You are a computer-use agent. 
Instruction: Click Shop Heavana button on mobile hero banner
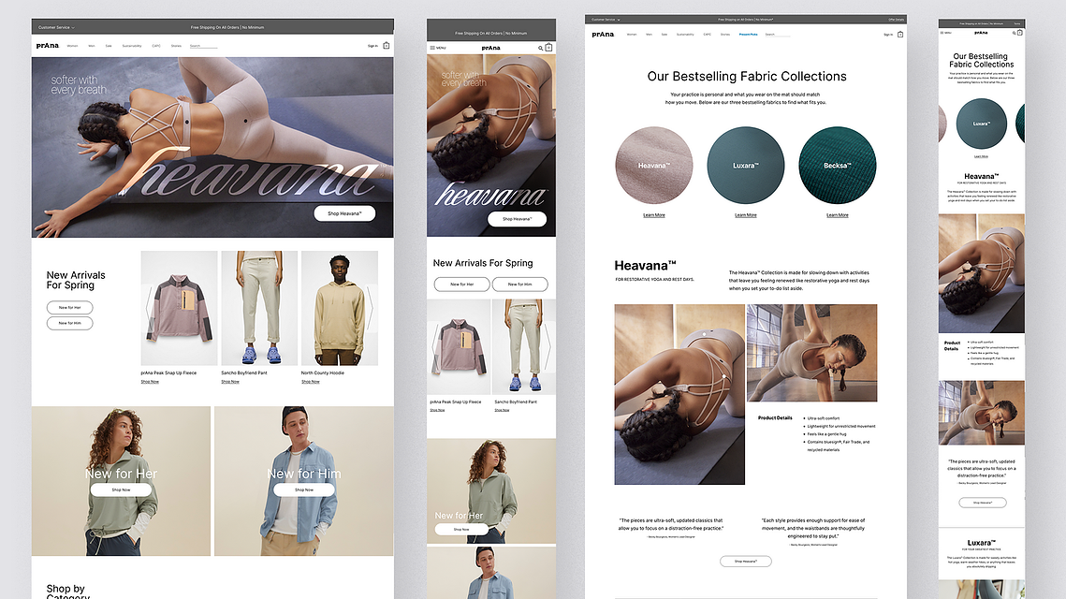(x=518, y=219)
